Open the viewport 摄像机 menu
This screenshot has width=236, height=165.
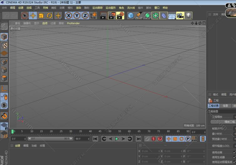(27, 23)
